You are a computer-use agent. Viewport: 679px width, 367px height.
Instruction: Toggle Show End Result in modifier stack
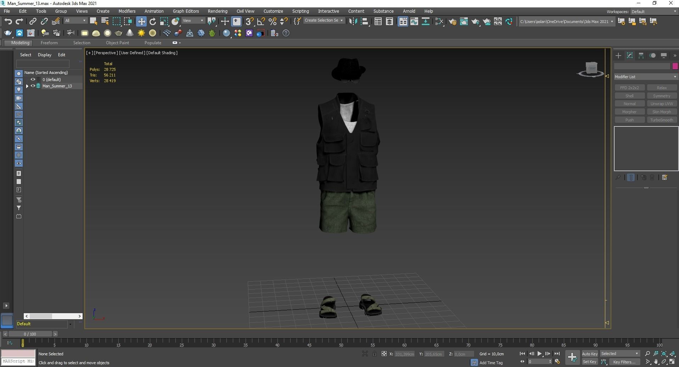pos(631,178)
